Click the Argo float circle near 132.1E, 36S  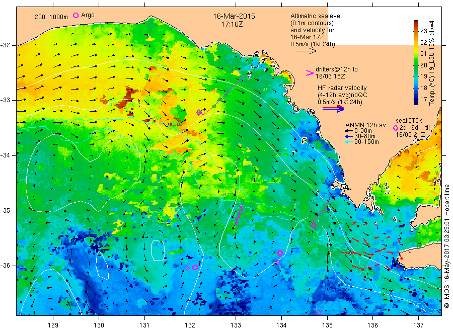click(195, 267)
